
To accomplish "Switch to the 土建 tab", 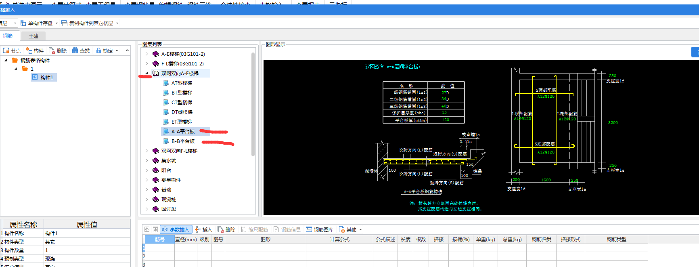I will [33, 36].
